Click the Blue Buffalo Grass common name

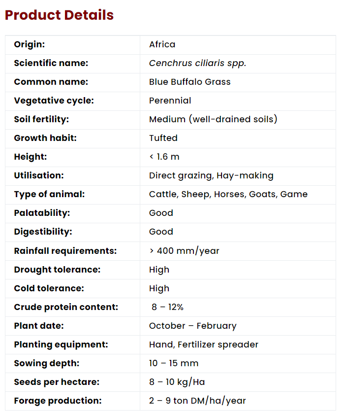coord(189,82)
